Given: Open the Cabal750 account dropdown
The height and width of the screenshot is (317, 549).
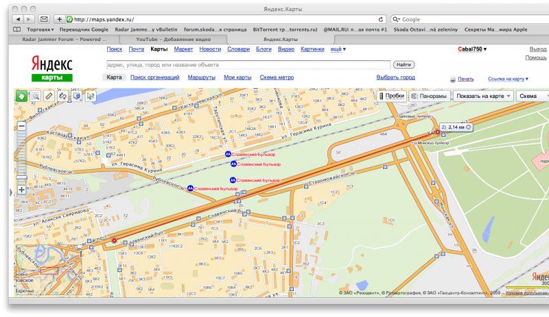Looking at the screenshot, I should pos(472,49).
